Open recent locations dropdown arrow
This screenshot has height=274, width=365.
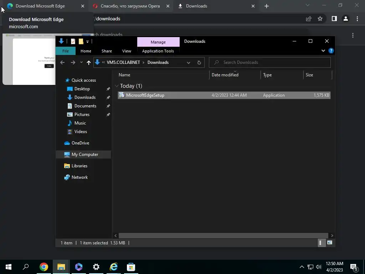(81, 62)
